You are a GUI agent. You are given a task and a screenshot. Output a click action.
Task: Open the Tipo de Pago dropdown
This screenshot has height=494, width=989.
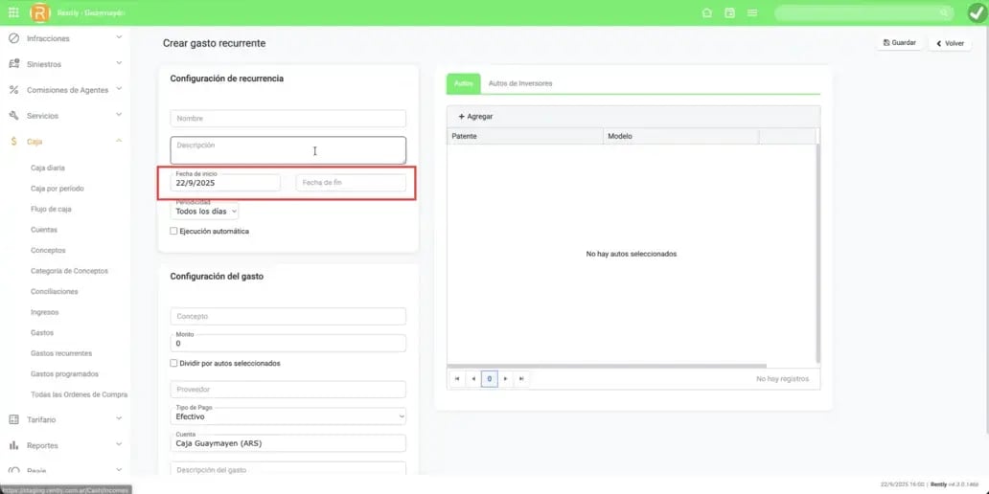click(287, 416)
